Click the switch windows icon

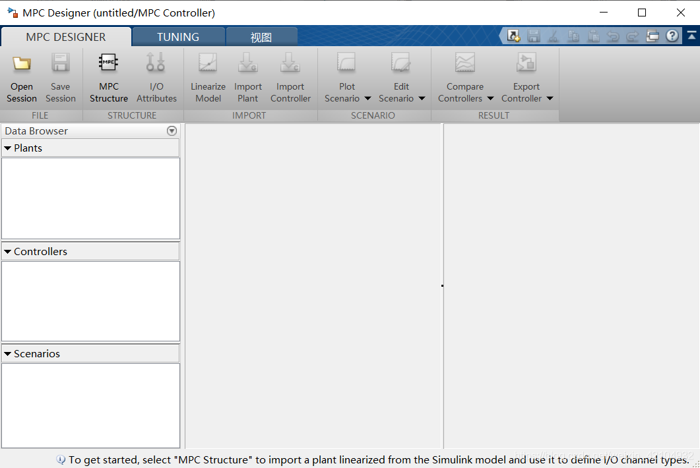(x=652, y=36)
